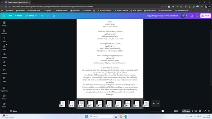
Task: Adjust the zoom slider handle
Action: (163, 111)
